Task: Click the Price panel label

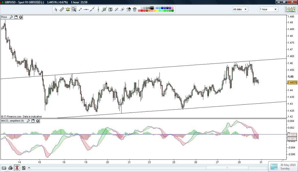Action: coord(4,17)
